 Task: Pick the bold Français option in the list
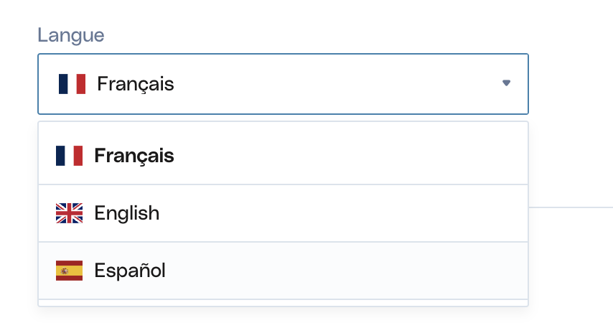click(x=283, y=156)
